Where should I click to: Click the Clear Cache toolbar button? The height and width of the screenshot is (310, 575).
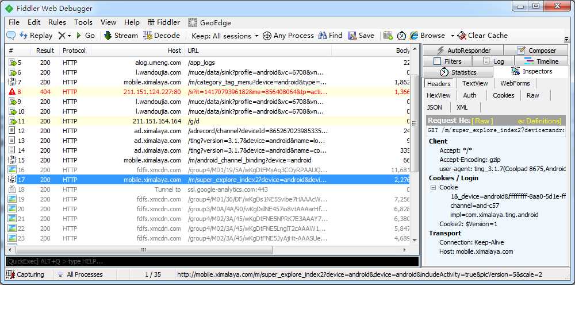pyautogui.click(x=482, y=36)
